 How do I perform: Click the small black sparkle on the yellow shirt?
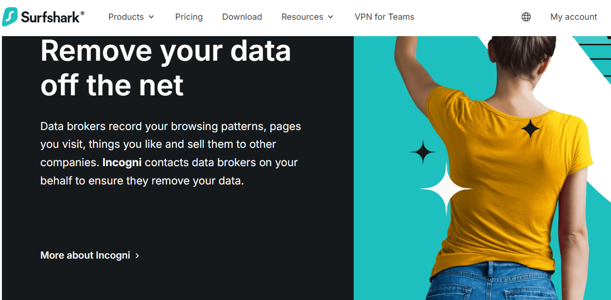click(x=531, y=128)
